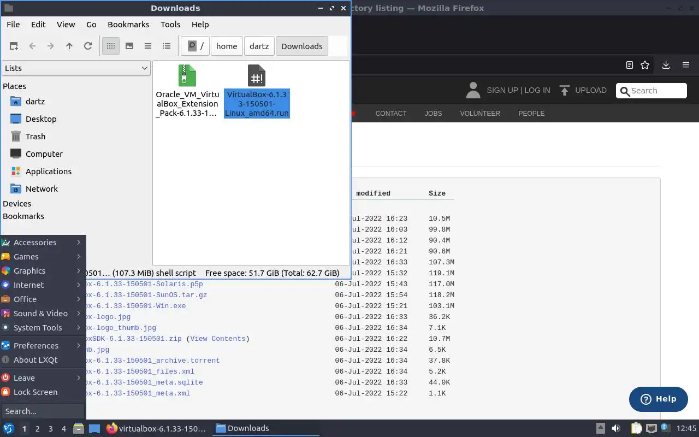Click the removable media eject tray icon
The image size is (699, 437).
click(x=600, y=429)
